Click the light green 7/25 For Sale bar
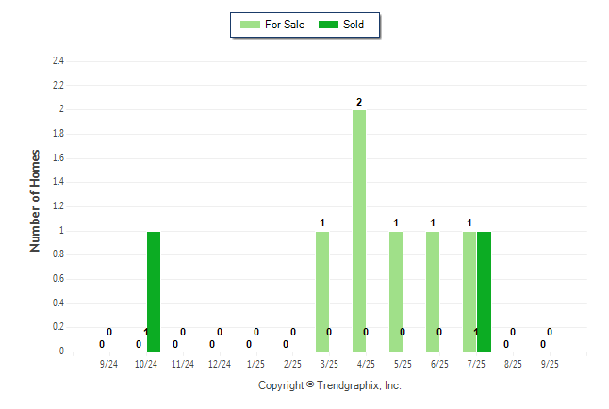Viewport: 609px width, 409px height. [x=469, y=291]
